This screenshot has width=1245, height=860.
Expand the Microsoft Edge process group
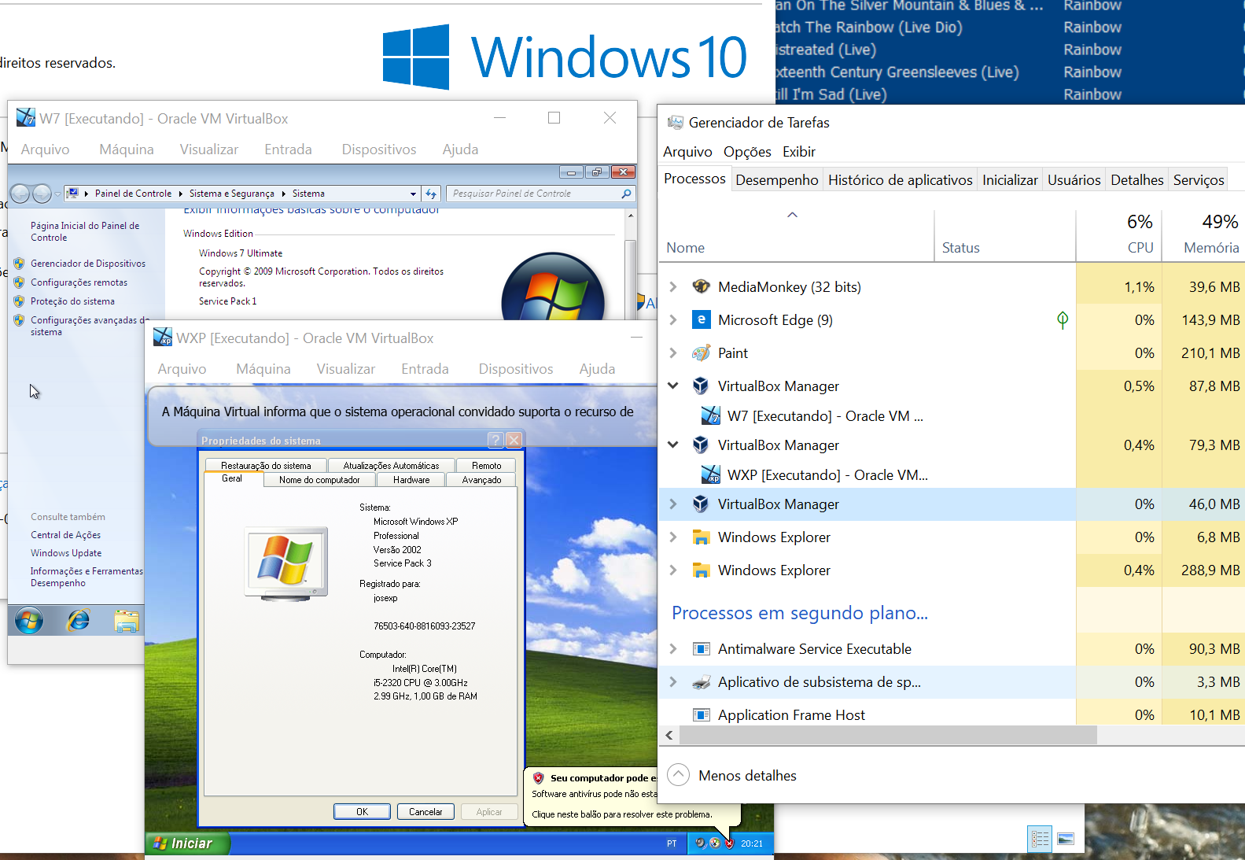pyautogui.click(x=673, y=320)
